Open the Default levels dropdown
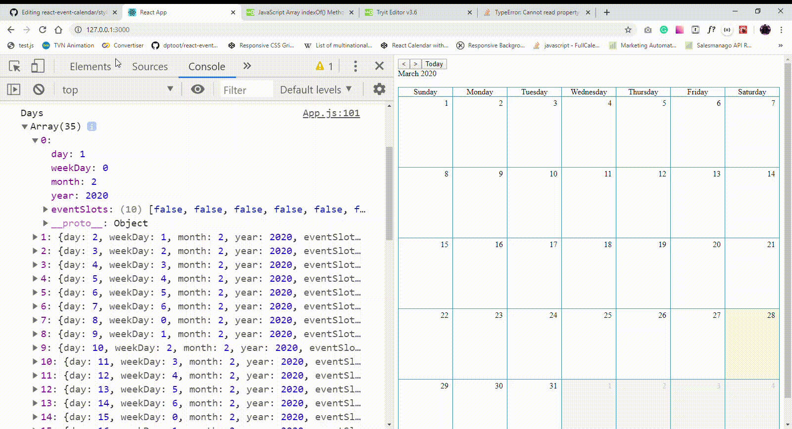 pyautogui.click(x=316, y=90)
